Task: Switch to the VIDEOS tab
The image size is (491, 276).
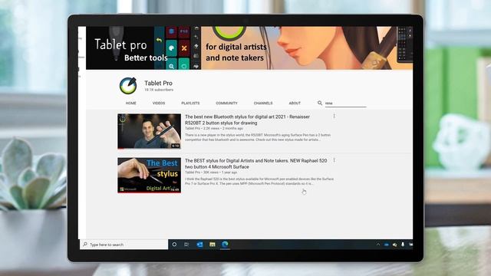Action: [159, 103]
